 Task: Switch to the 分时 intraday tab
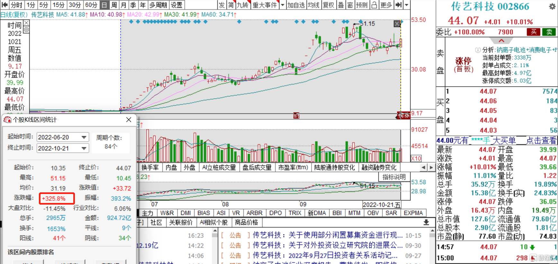click(17, 5)
